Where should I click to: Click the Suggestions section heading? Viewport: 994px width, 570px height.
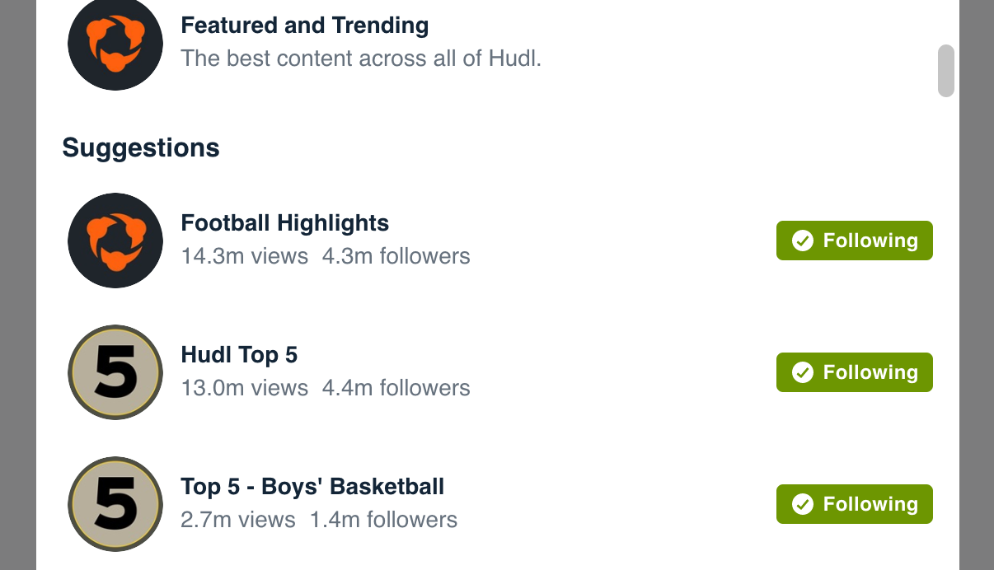[x=141, y=148]
